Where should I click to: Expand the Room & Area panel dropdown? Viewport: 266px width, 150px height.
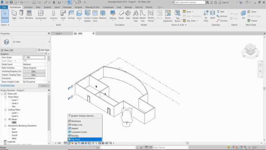pos(179,25)
